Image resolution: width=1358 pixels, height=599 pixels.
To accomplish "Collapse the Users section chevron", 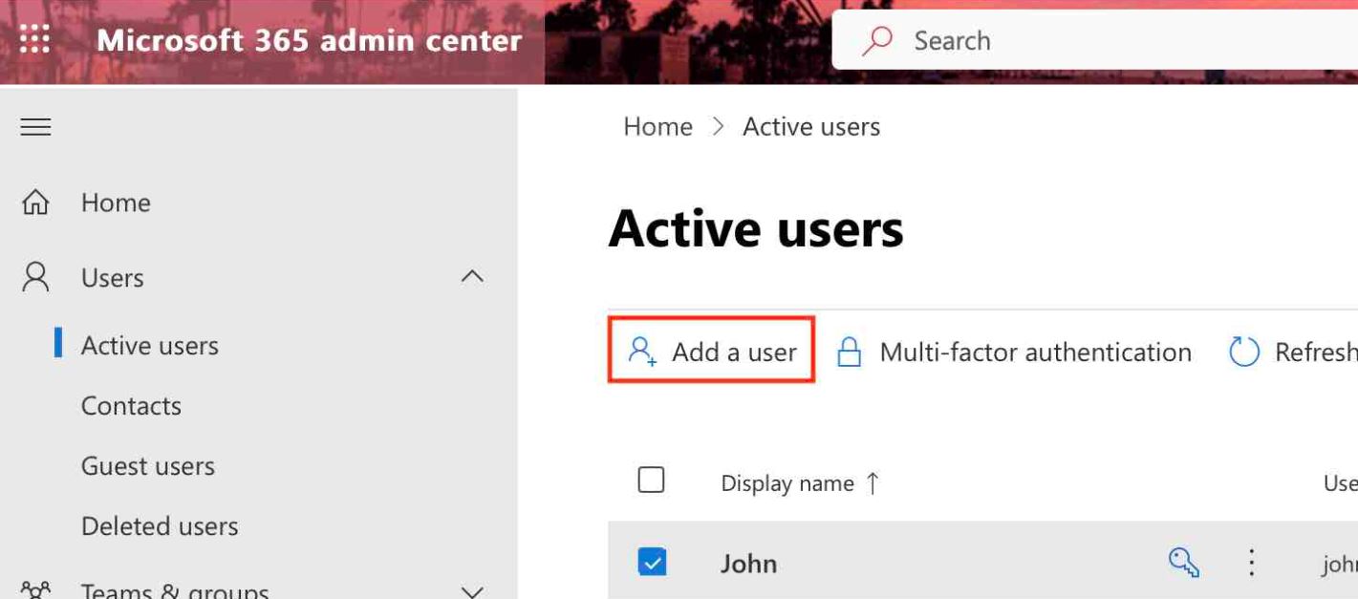I will (472, 277).
